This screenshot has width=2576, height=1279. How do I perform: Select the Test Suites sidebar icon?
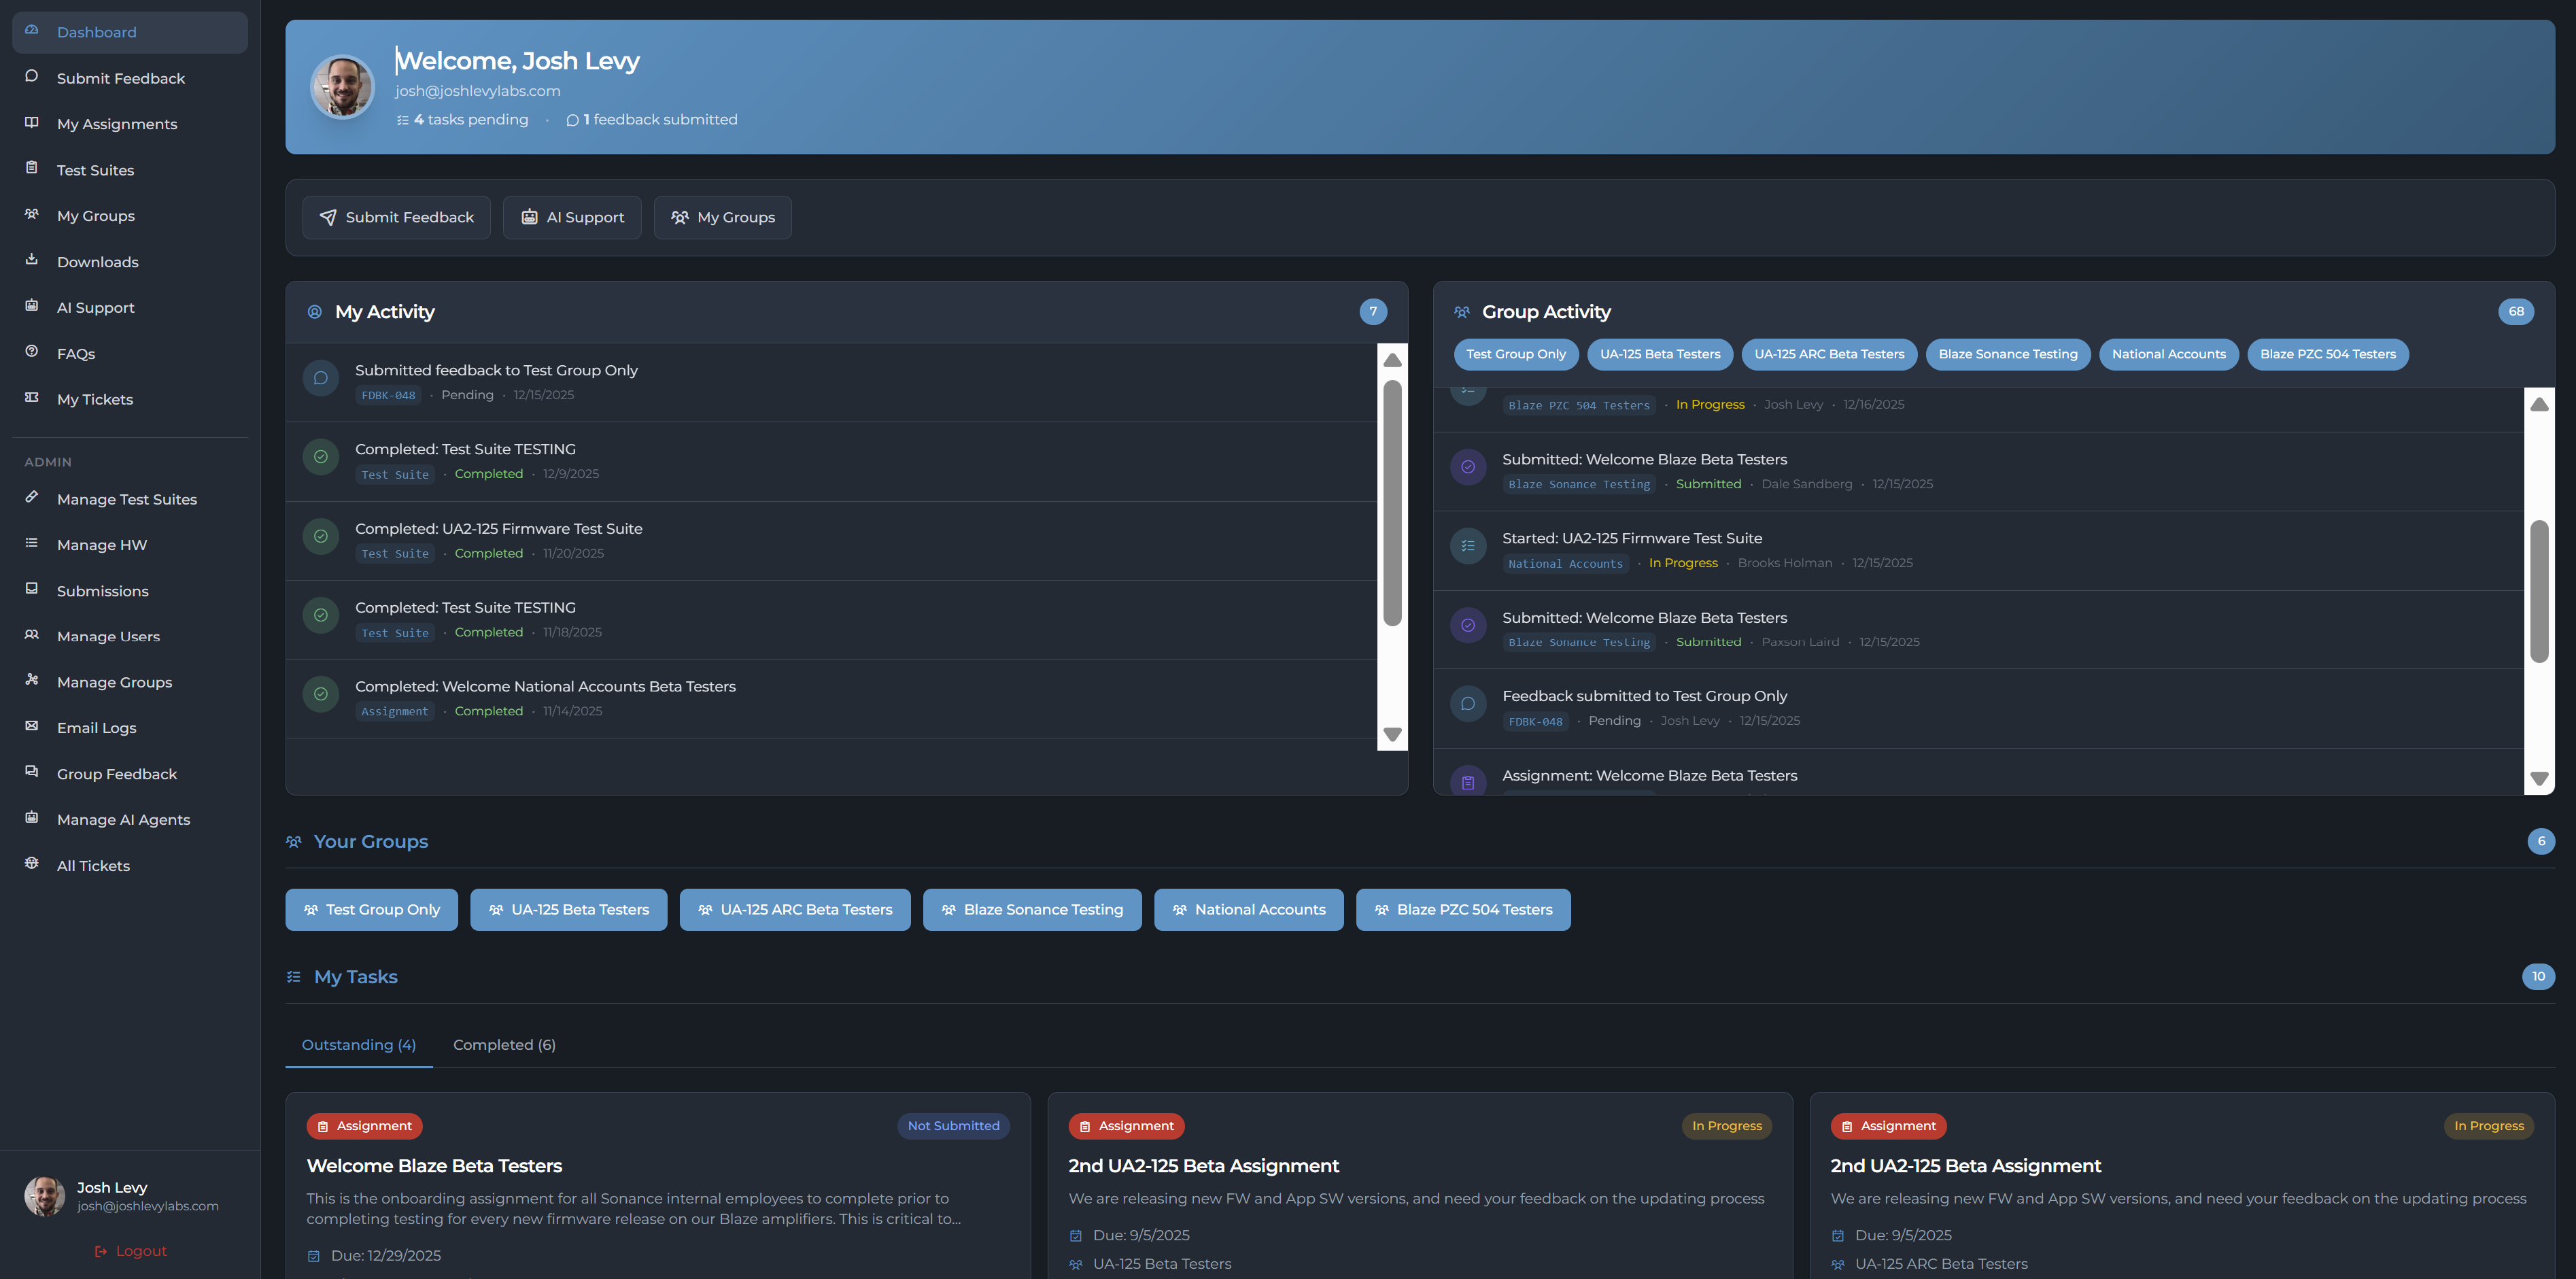[31, 170]
